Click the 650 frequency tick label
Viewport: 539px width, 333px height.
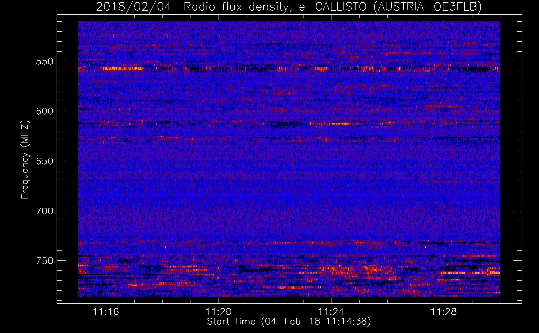tap(45, 161)
